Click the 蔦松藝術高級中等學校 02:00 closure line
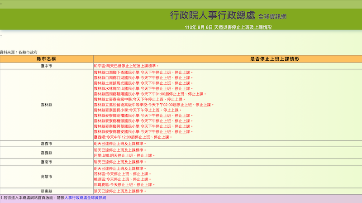Image resolution: width=362 pixels, height=203 pixels. [154, 105]
